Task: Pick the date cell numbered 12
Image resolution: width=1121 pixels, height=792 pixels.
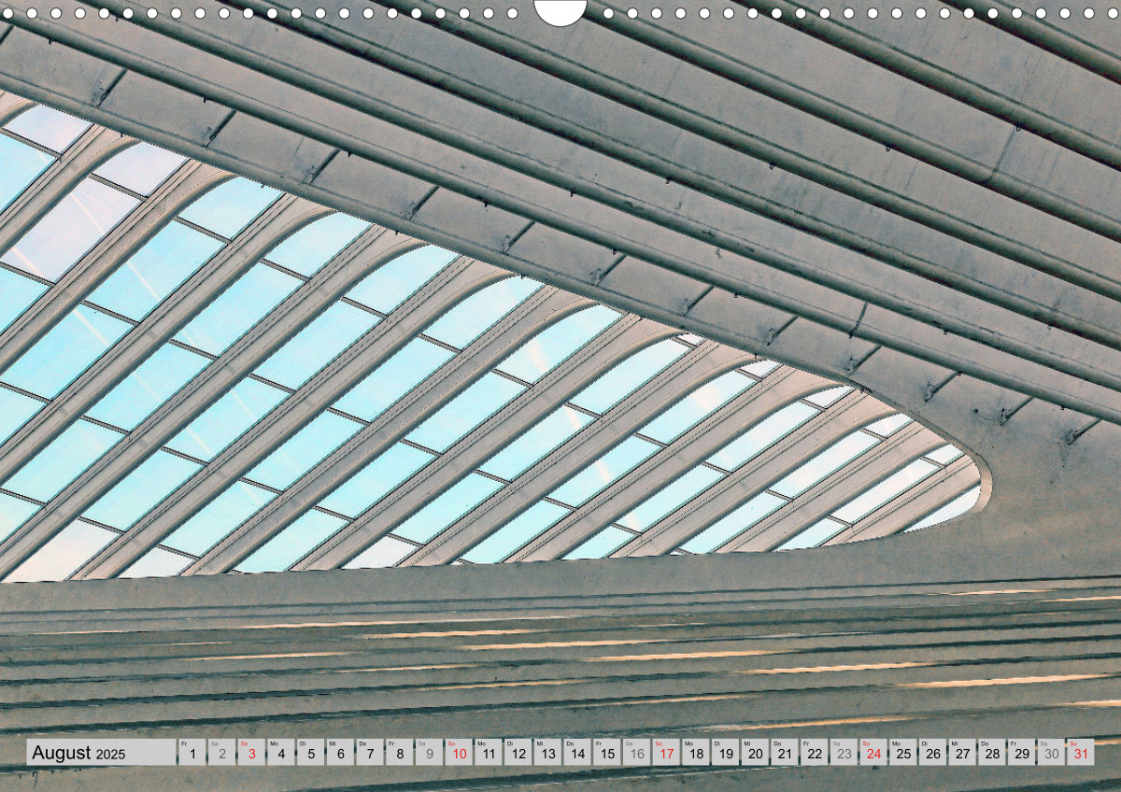Action: 518,752
